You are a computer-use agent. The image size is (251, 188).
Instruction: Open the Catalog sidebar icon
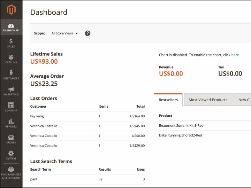11,57
